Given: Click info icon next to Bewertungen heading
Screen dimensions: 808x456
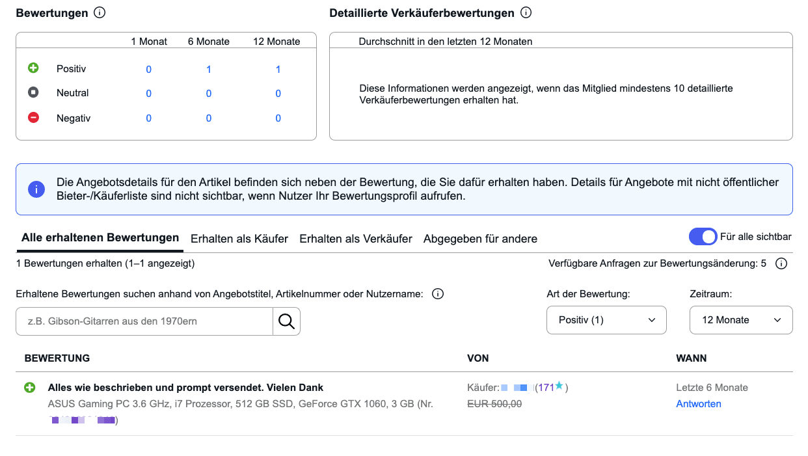Looking at the screenshot, I should click(x=100, y=13).
